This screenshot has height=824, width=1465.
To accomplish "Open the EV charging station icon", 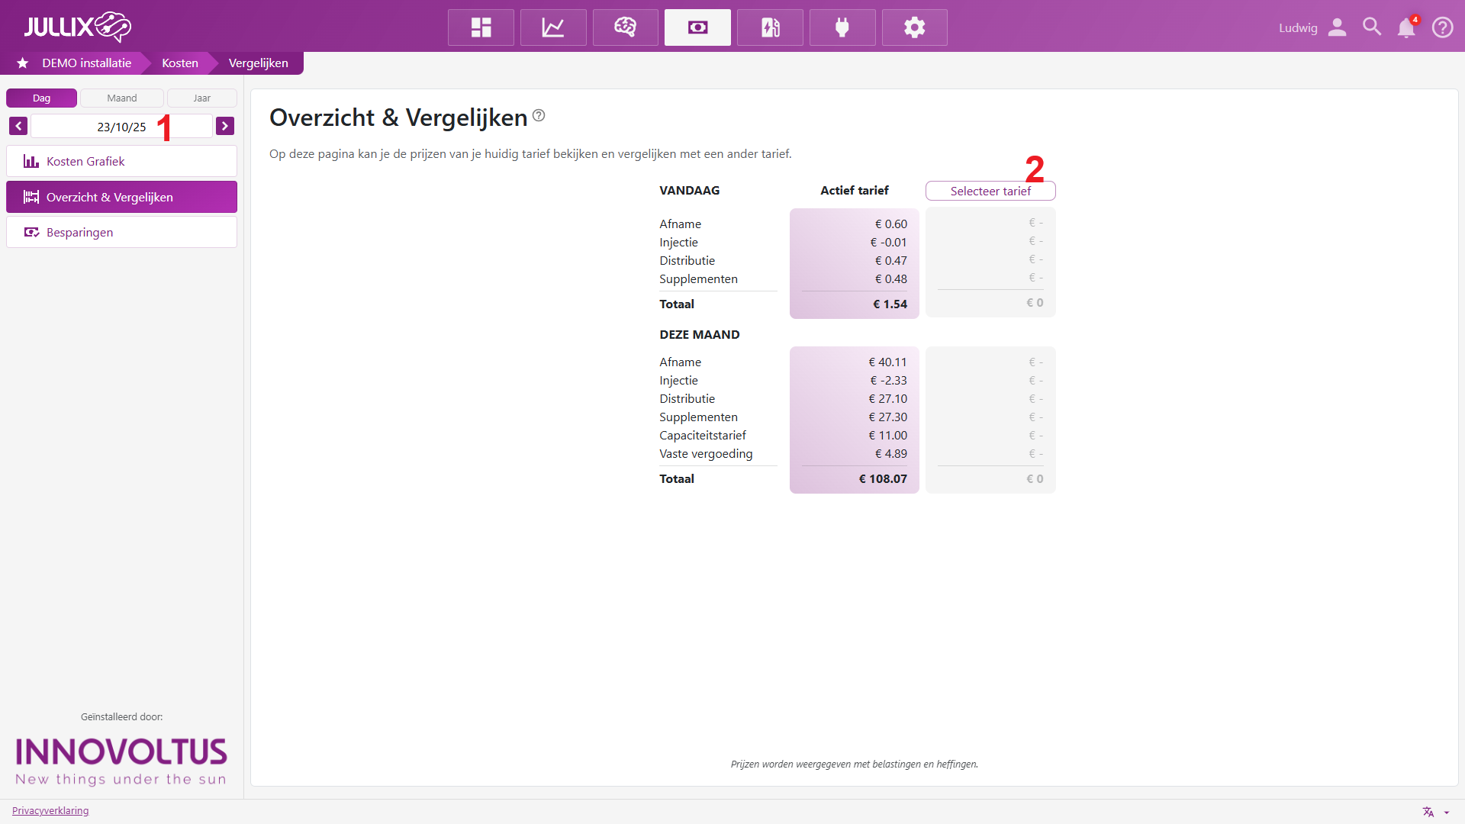I will tap(770, 27).
